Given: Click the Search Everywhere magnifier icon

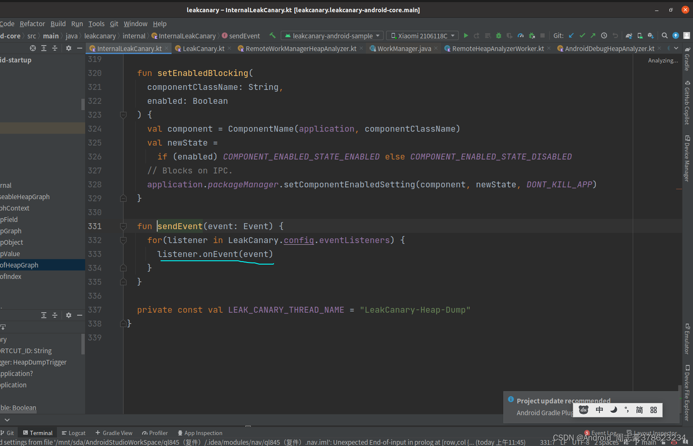Looking at the screenshot, I should [665, 36].
